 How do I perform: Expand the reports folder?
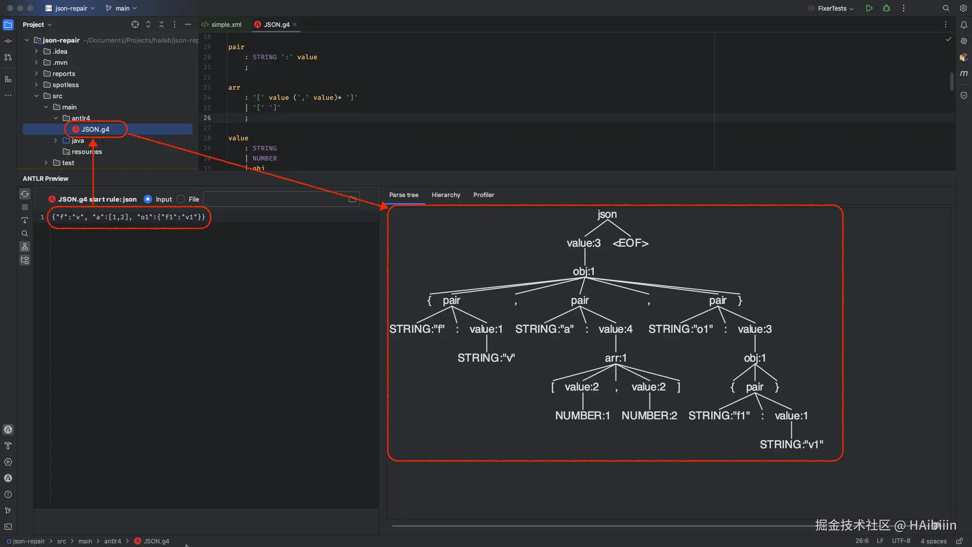(36, 73)
